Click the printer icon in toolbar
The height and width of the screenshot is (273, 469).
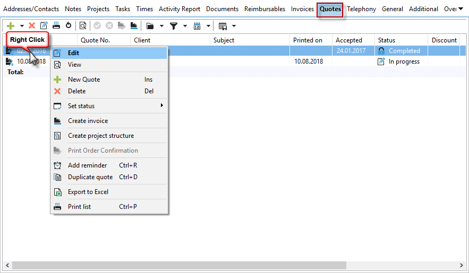pos(56,25)
